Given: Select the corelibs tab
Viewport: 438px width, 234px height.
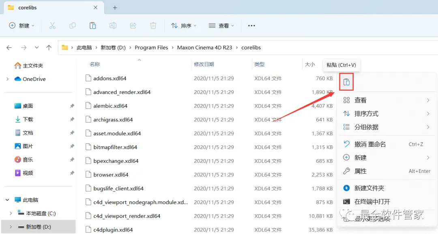Looking at the screenshot, I should click(53, 8).
